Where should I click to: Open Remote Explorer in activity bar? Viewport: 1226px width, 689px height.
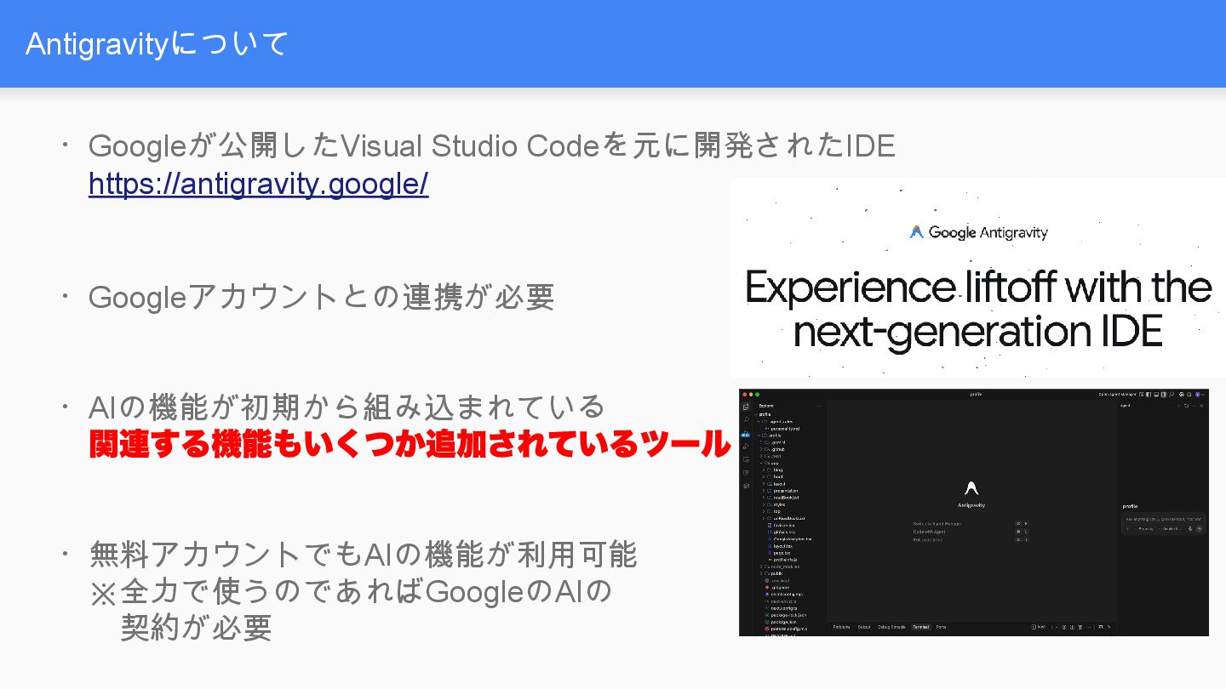(746, 459)
